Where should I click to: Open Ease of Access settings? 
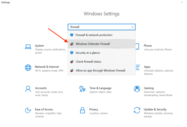tap(43, 113)
